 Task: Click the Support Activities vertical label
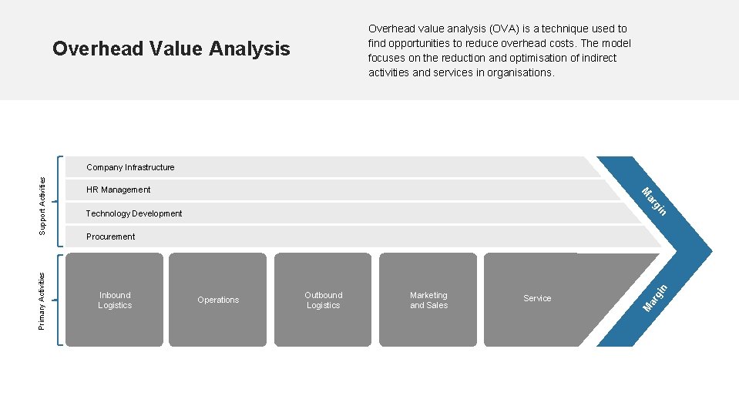tap(43, 205)
